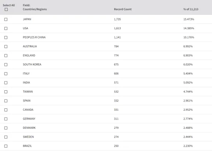Check the INDIA checkbox

[6, 83]
